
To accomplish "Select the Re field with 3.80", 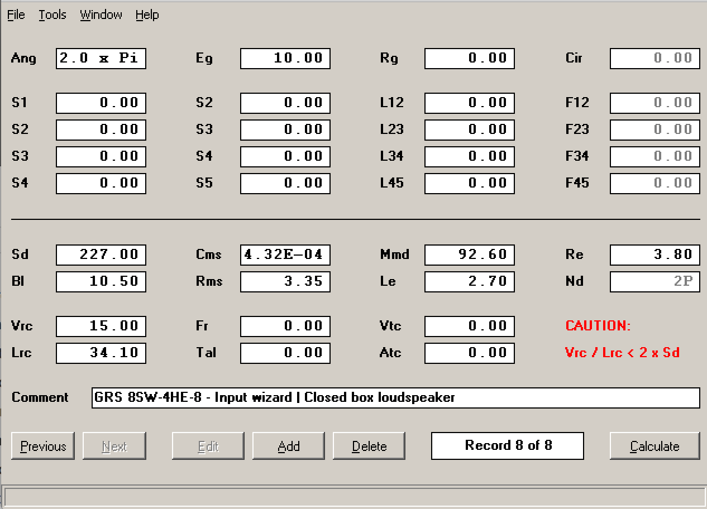I will (655, 255).
